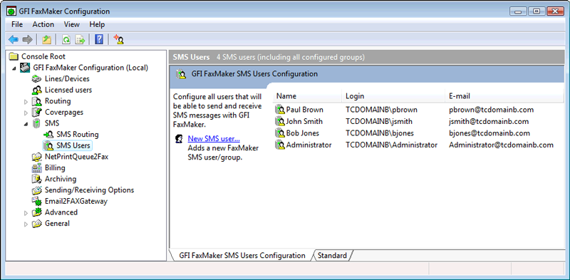This screenshot has width=570, height=280.
Task: Sort by the Login column header
Action: pyautogui.click(x=393, y=96)
